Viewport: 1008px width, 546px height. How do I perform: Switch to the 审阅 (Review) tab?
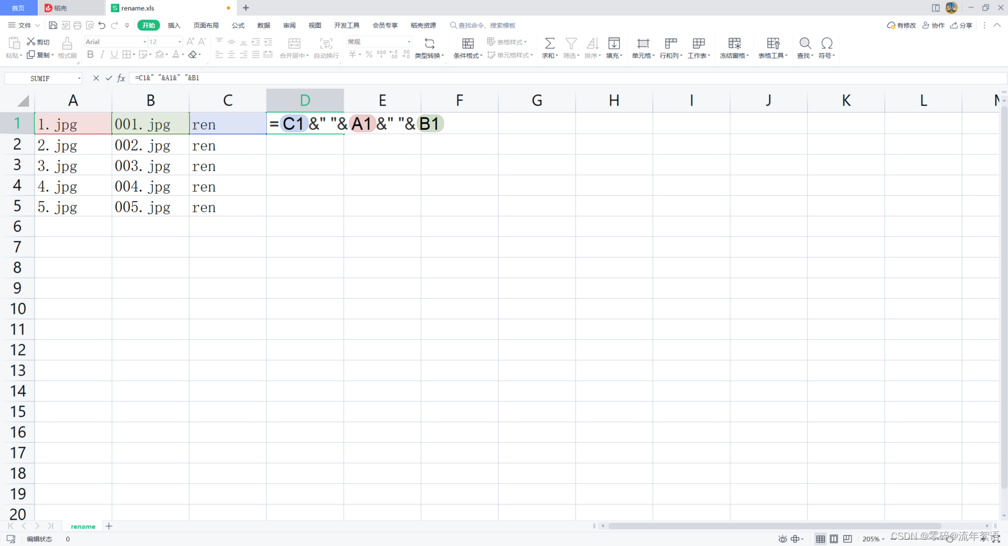[x=289, y=25]
